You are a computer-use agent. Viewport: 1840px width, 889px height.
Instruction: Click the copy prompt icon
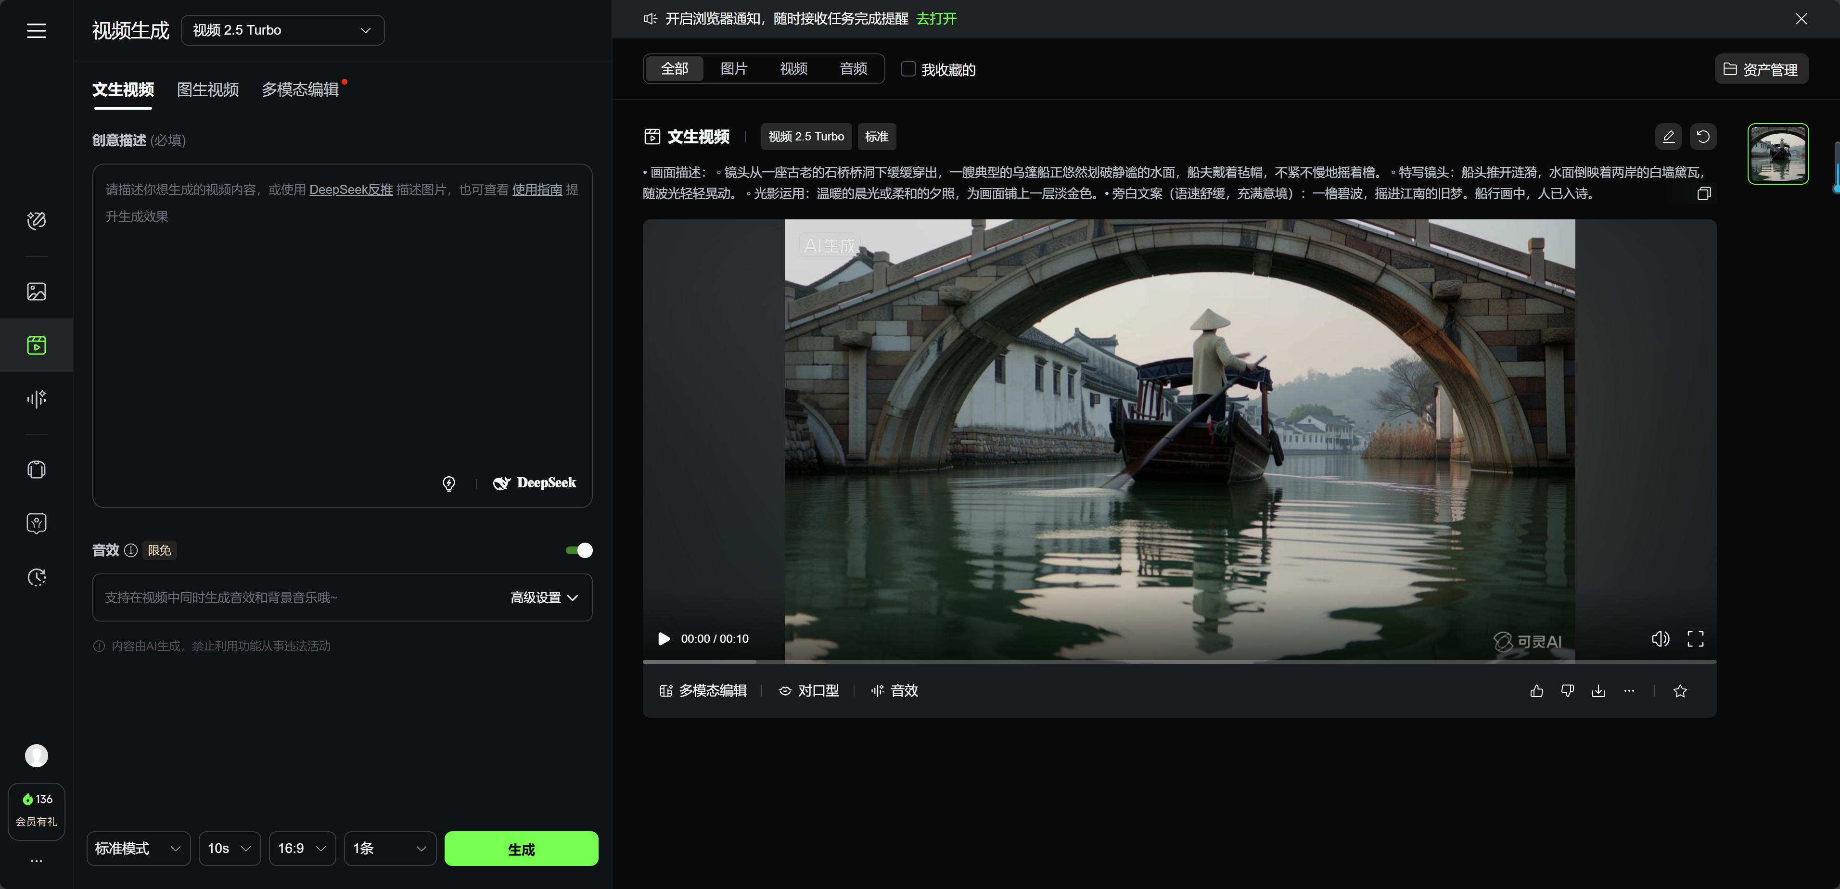pyautogui.click(x=1703, y=193)
